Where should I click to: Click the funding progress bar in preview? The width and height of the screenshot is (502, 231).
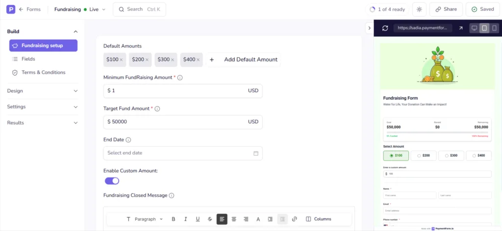pos(437,132)
